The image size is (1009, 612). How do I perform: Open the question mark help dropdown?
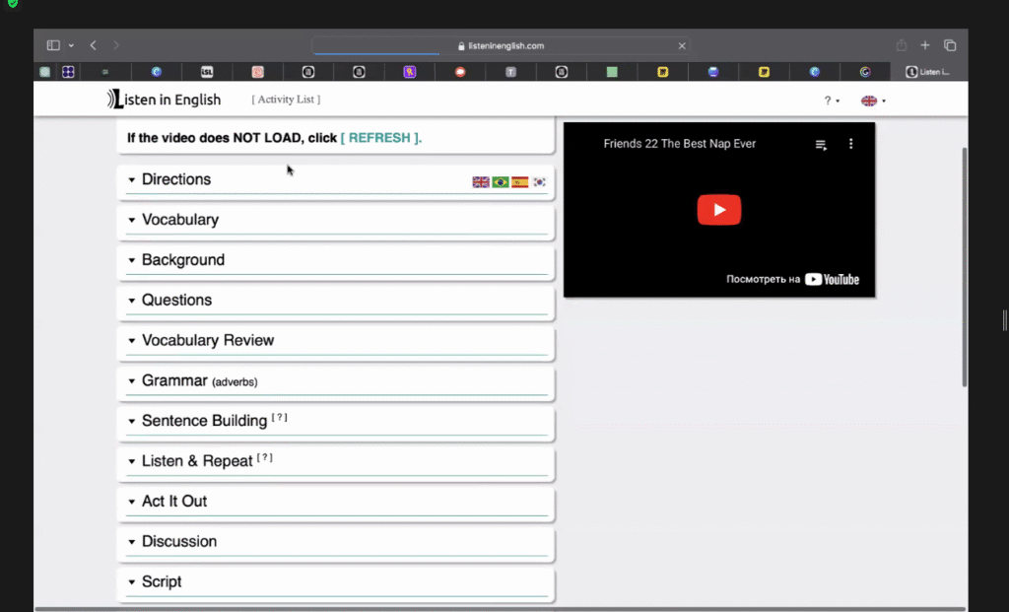832,101
